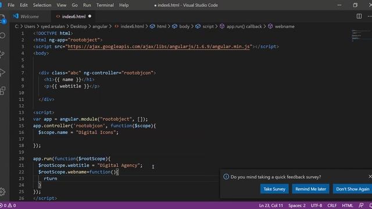
Task: Click the "Digital Agency" string on line 21
Action: 119,165
